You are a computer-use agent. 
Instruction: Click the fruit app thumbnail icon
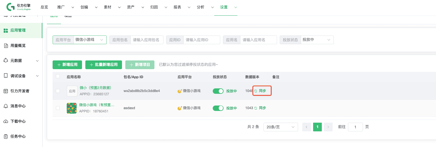coord(72,108)
